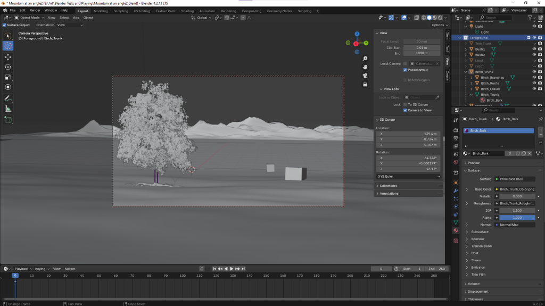
Task: Select the Move tool
Action: pyautogui.click(x=8, y=57)
